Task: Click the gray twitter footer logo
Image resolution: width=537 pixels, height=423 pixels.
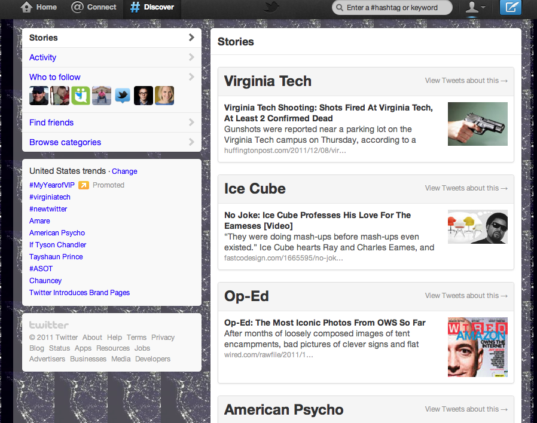Action: click(x=48, y=324)
